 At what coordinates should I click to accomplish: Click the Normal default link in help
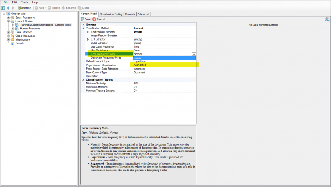point(114,132)
